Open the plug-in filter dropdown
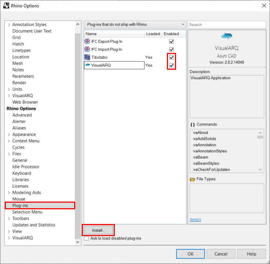 point(135,25)
